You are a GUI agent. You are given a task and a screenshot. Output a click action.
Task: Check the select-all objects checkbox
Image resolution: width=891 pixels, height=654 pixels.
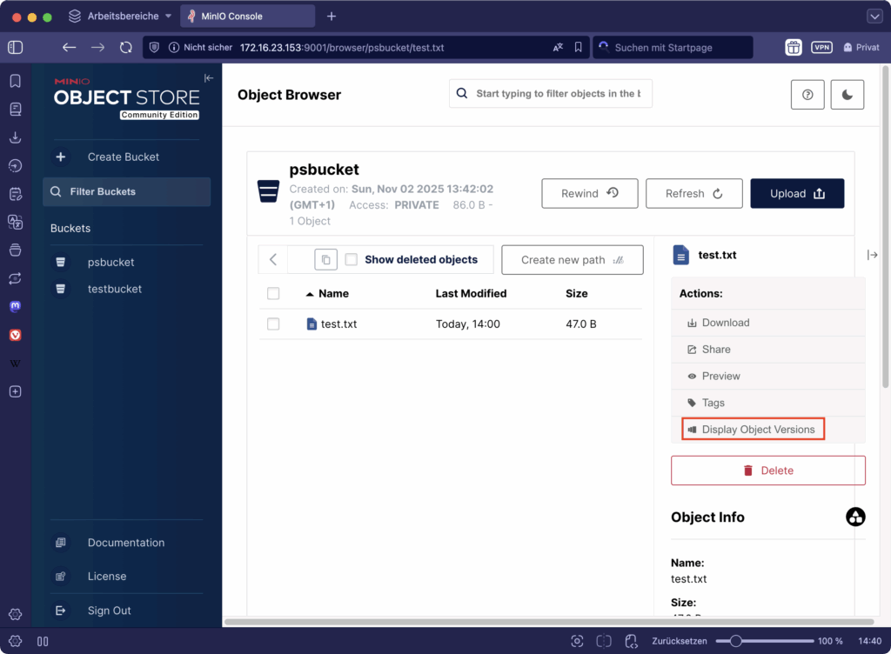coord(273,294)
